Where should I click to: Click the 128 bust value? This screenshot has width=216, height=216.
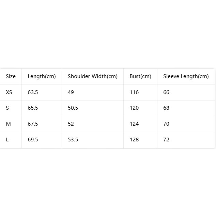click(x=134, y=140)
